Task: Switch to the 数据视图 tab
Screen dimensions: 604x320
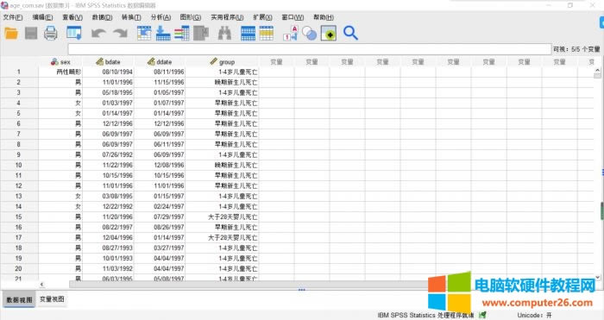Action: click(19, 299)
